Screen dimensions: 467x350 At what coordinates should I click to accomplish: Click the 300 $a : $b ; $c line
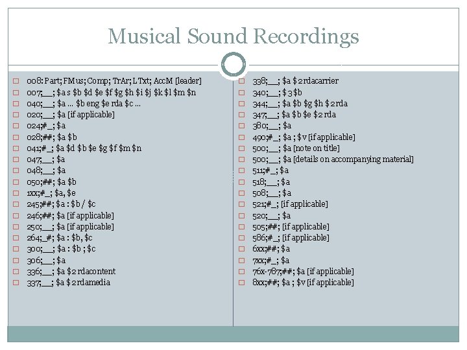point(62,249)
